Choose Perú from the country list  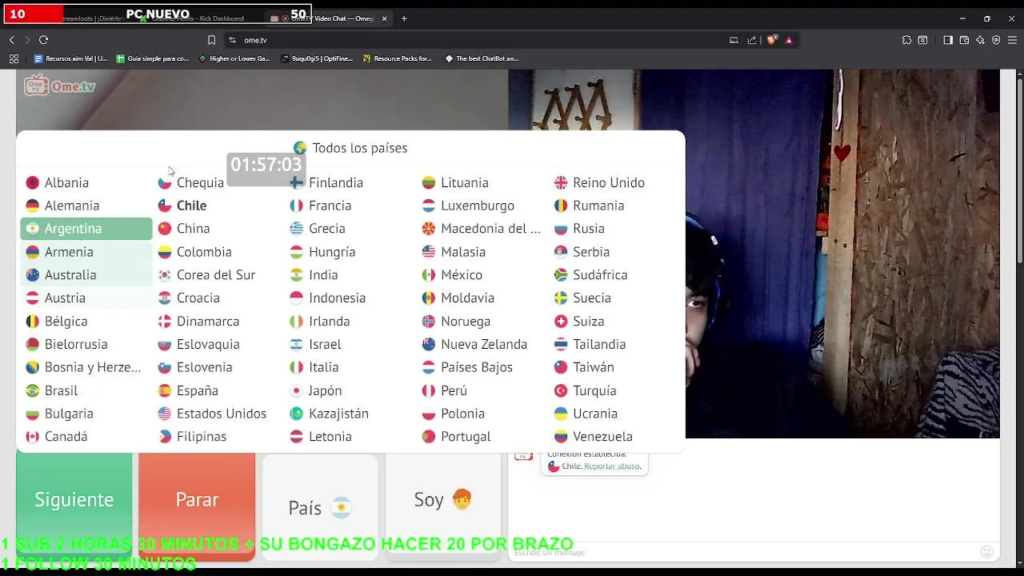coord(482,390)
